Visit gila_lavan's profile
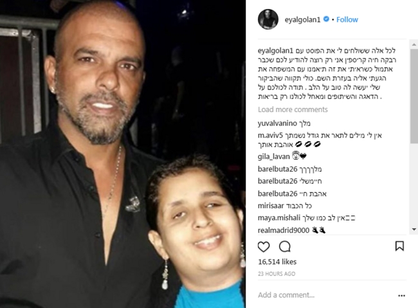418x308 pixels. click(x=274, y=156)
